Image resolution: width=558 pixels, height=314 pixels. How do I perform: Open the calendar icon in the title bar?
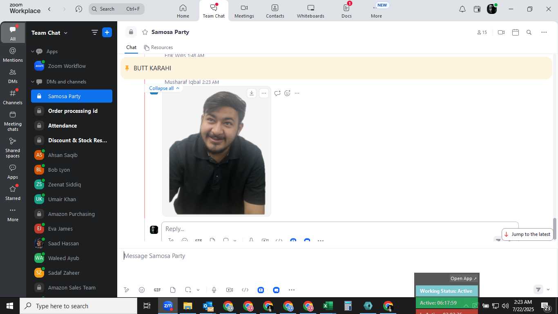point(477,9)
